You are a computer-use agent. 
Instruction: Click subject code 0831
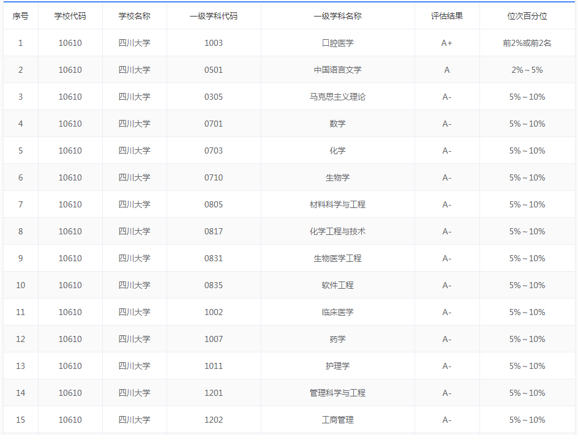pyautogui.click(x=214, y=258)
